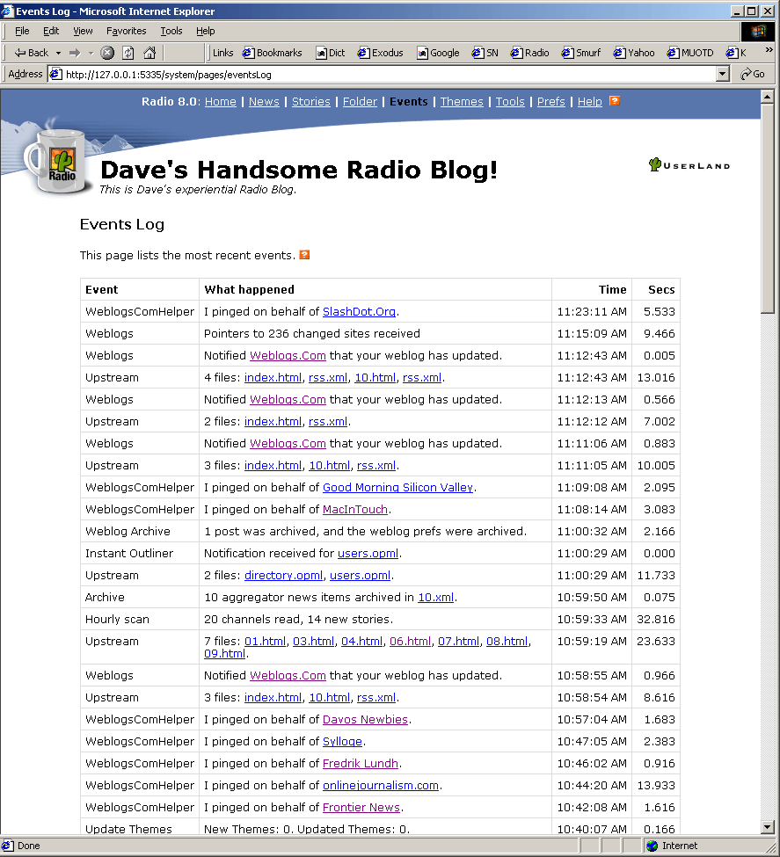Click the vertical scrollbar up arrow

[x=767, y=97]
